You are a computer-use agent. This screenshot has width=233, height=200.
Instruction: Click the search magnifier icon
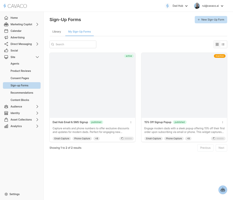point(52,44)
